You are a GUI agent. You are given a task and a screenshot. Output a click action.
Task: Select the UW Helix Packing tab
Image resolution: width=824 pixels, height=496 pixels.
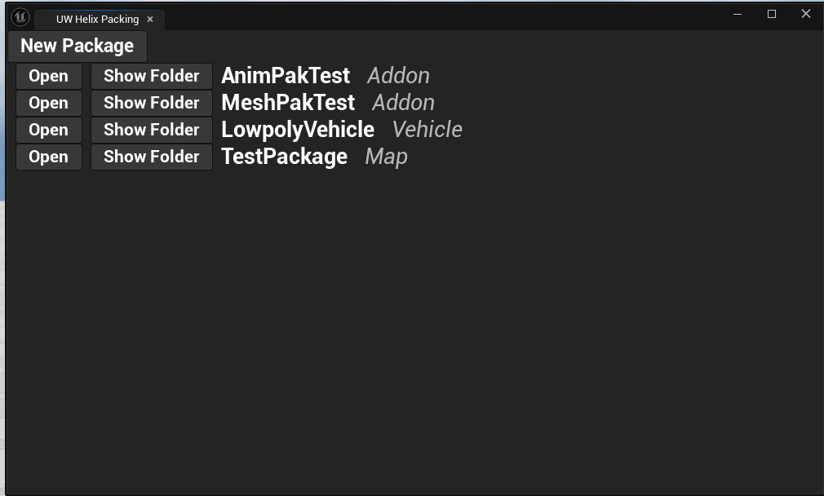point(97,20)
